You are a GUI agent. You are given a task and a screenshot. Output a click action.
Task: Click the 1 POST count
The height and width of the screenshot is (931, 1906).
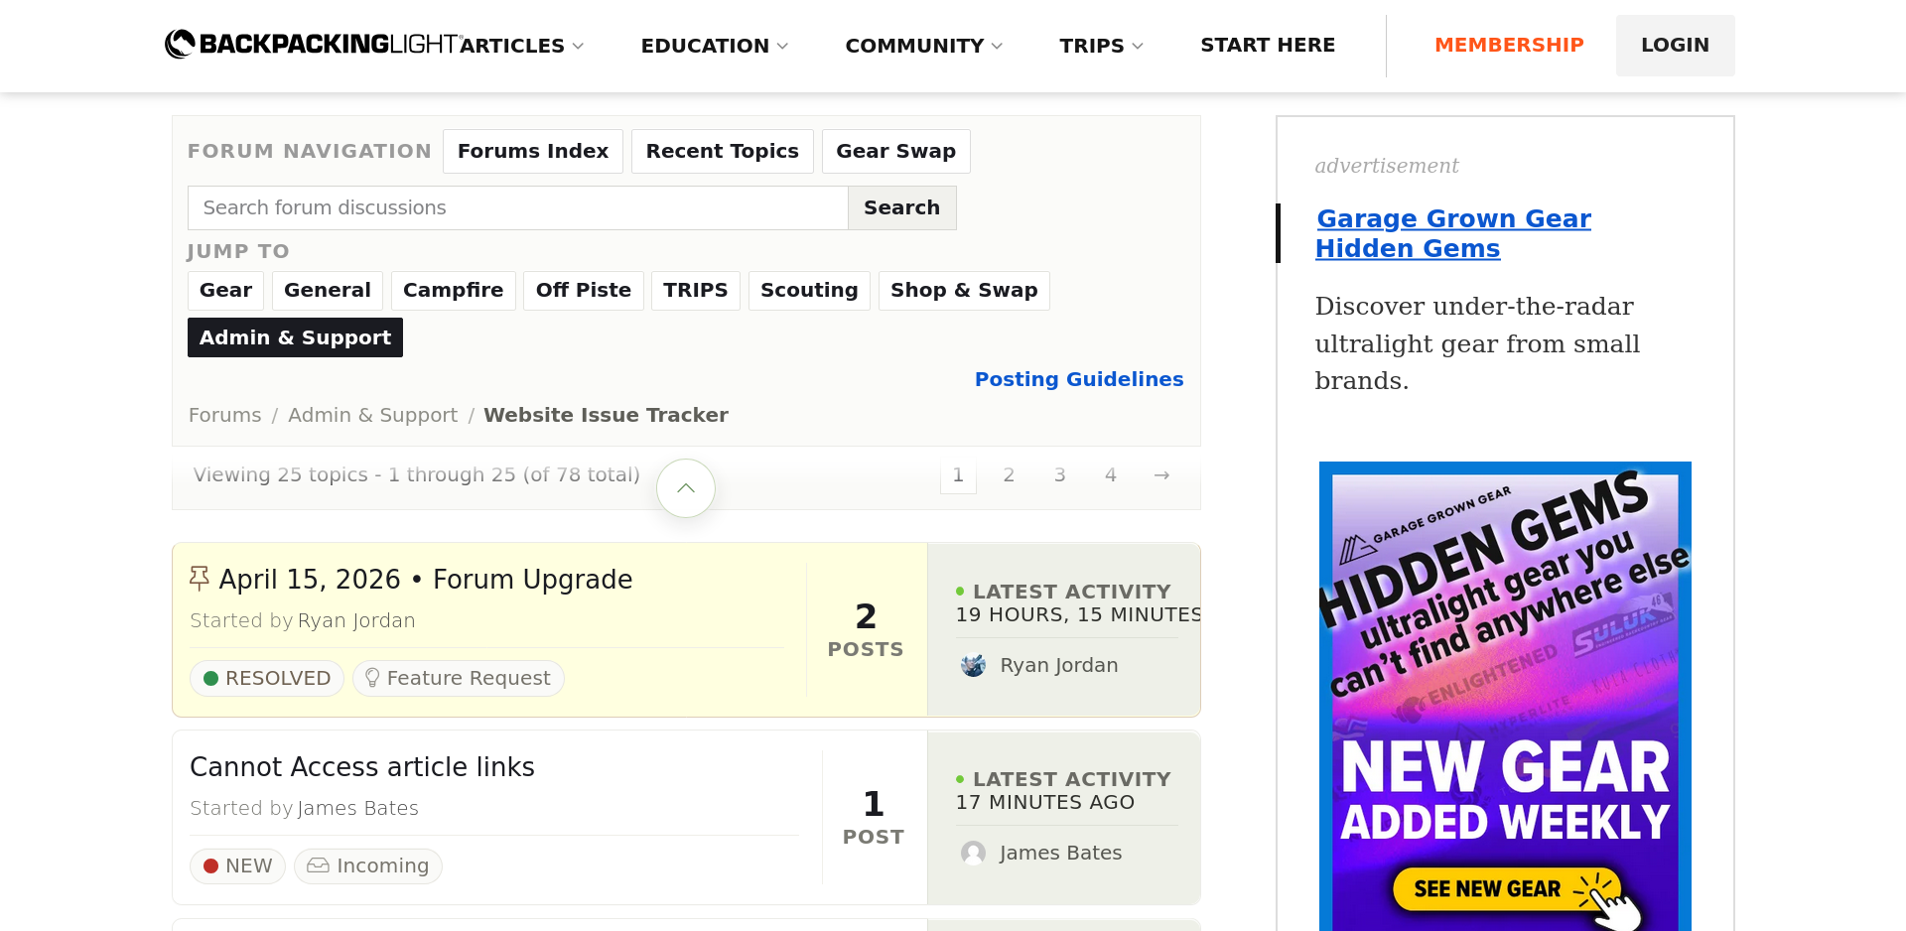pyautogui.click(x=874, y=817)
